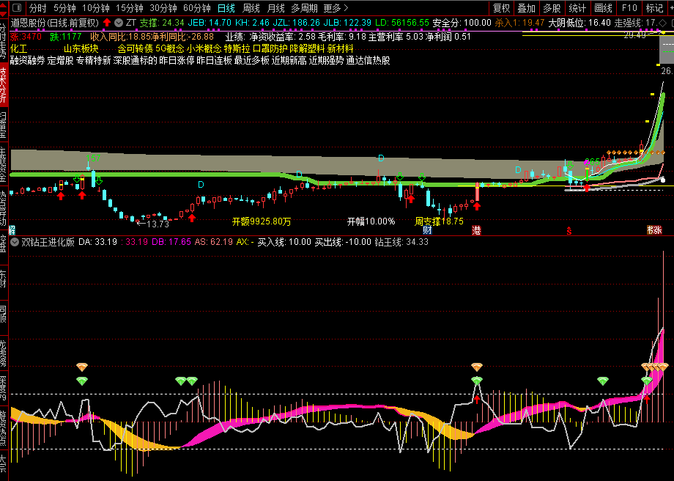Click the diamond icon after 走强线
674x481 pixels.
pos(663,23)
